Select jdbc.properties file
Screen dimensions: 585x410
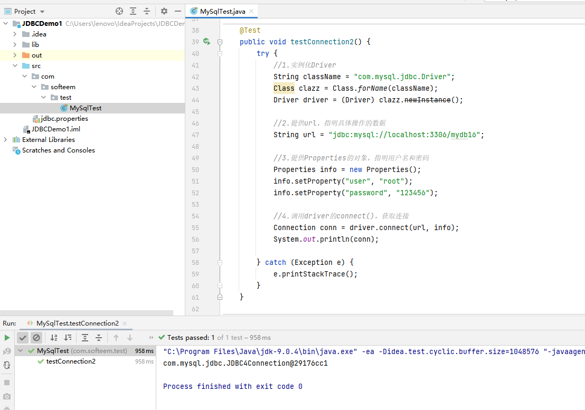pyautogui.click(x=64, y=119)
